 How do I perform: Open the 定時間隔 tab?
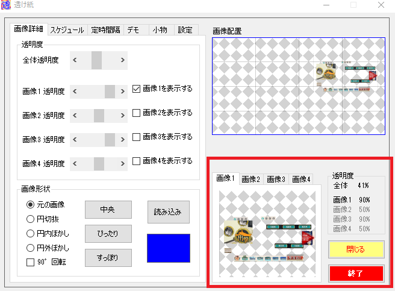[105, 30]
